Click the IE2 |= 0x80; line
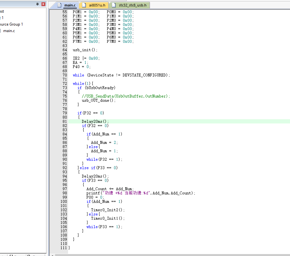 86,58
